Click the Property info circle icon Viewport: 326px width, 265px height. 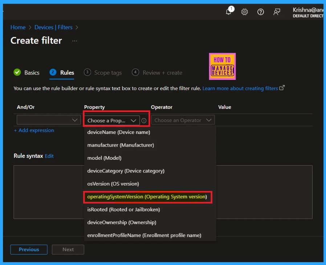[144, 121]
